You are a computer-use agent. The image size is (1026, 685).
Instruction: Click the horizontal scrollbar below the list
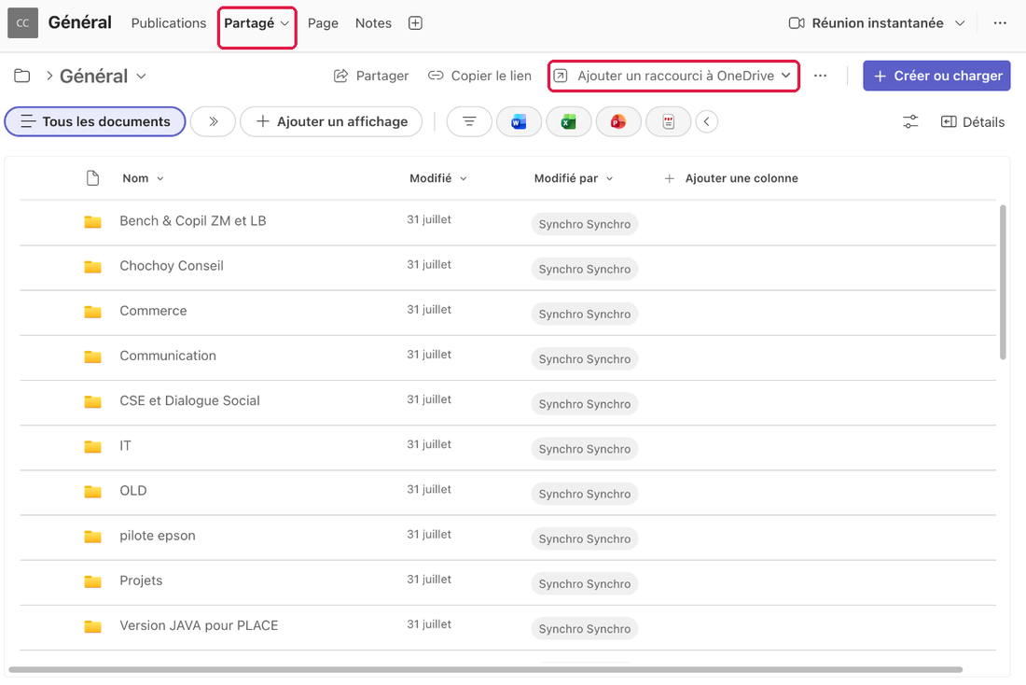(485, 669)
